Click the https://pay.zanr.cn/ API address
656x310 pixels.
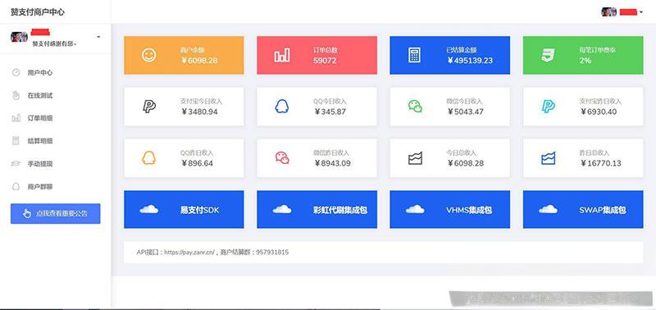189,253
